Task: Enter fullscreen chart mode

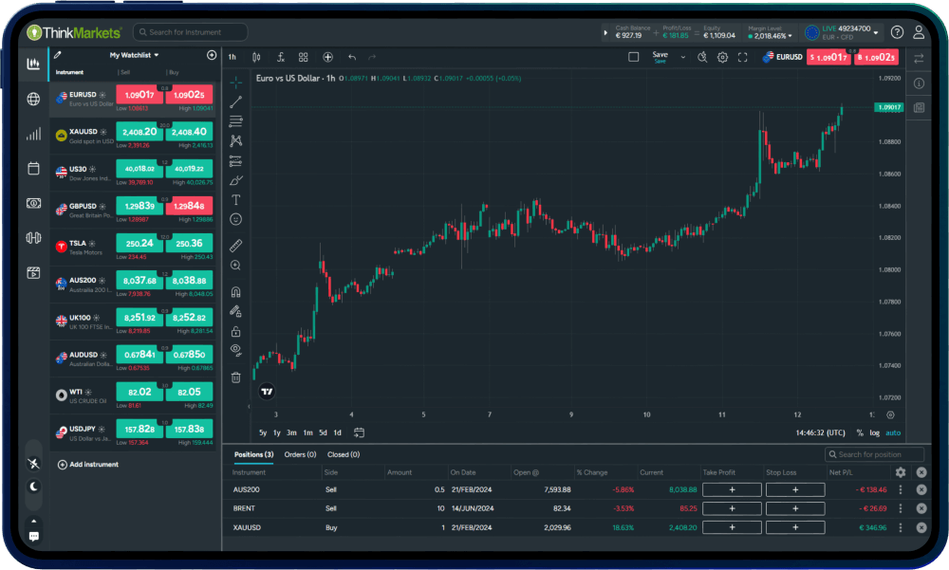Action: tap(743, 57)
